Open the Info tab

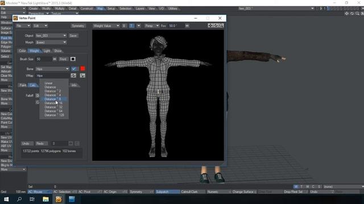point(74,85)
